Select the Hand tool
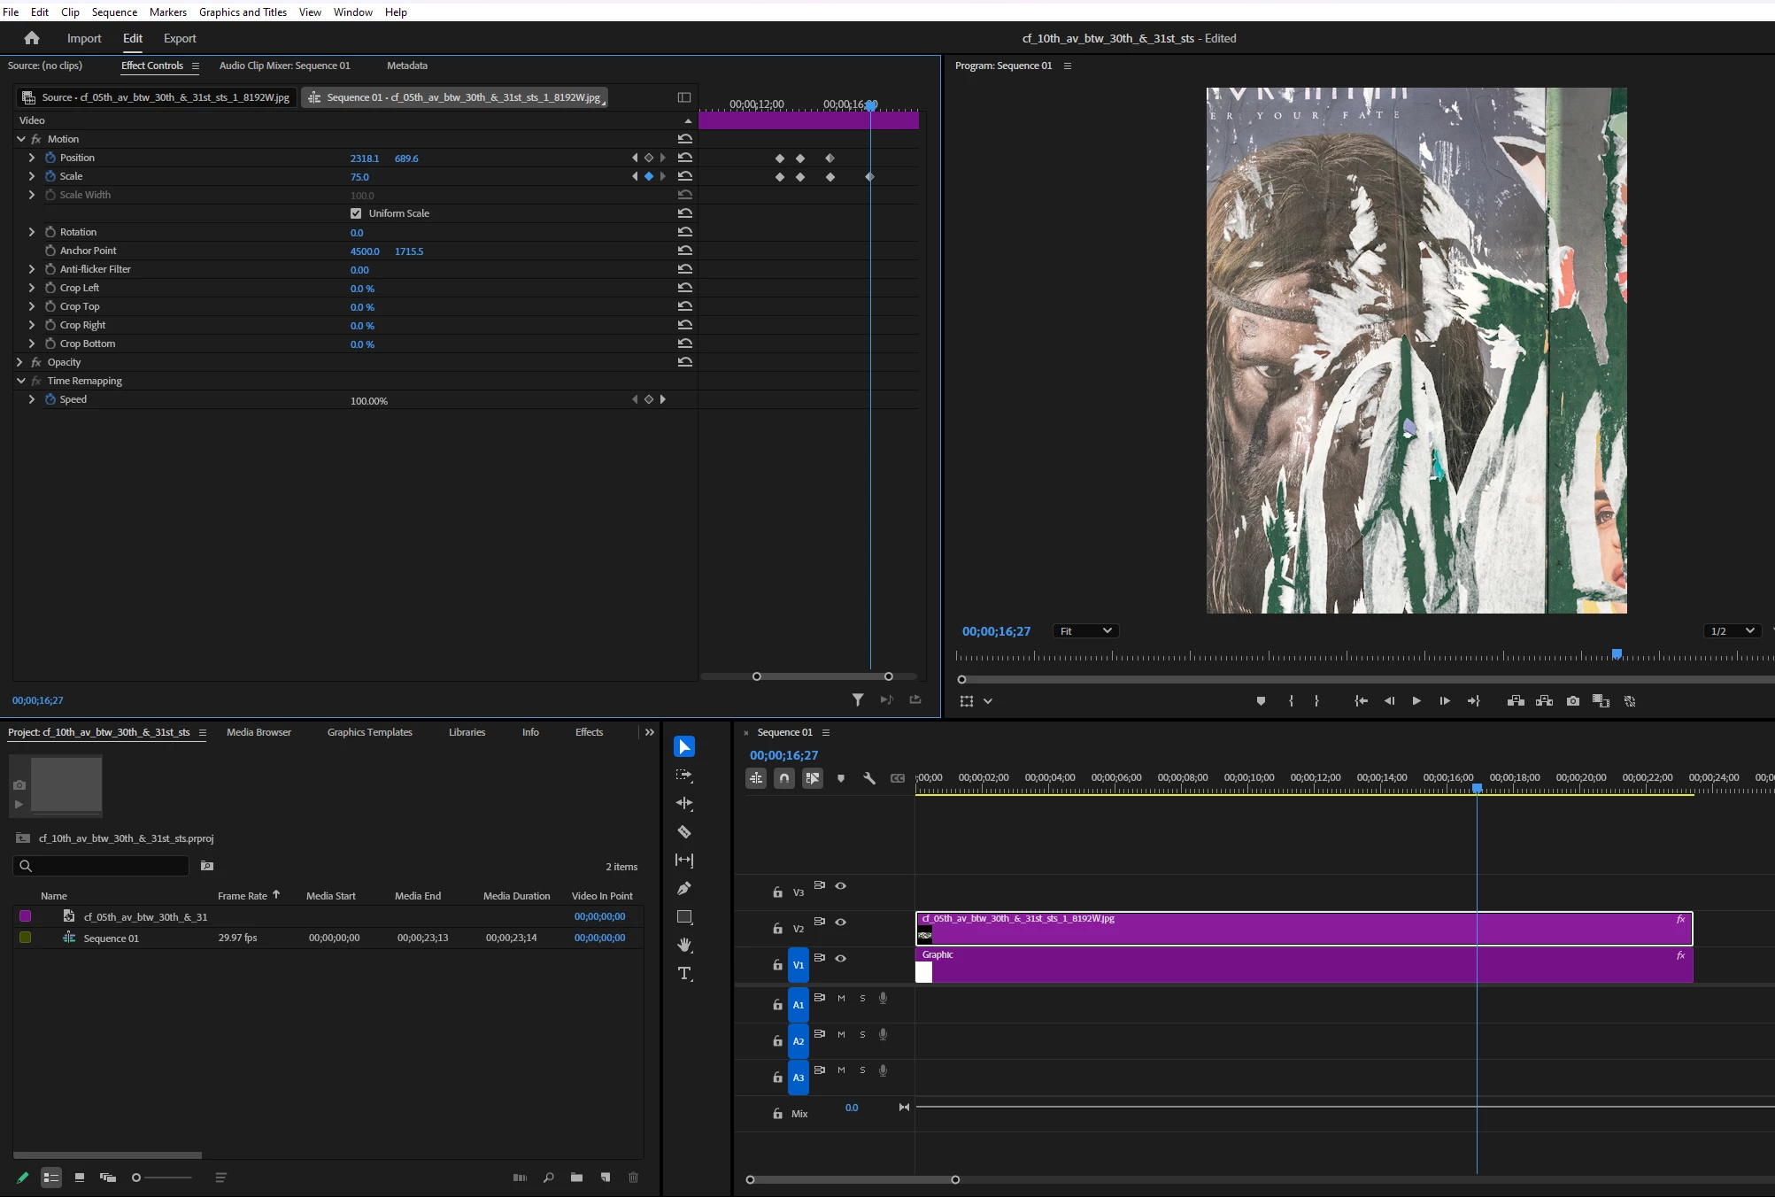The image size is (1775, 1197). (x=684, y=945)
